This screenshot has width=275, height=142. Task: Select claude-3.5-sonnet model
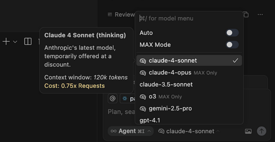166,84
